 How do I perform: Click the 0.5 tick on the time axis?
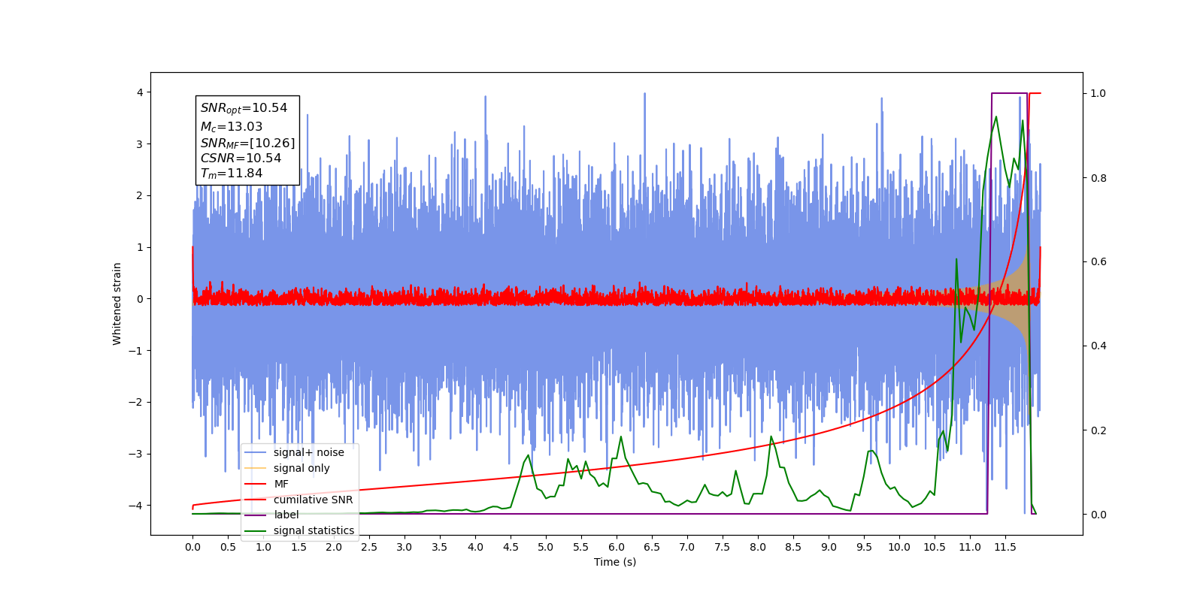[x=228, y=547]
